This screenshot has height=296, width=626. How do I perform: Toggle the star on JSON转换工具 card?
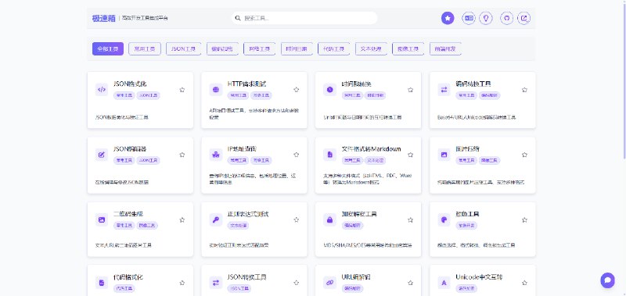point(297,283)
